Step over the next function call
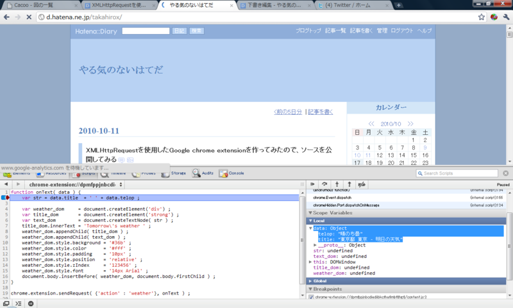This screenshot has height=308, width=513. point(324,184)
